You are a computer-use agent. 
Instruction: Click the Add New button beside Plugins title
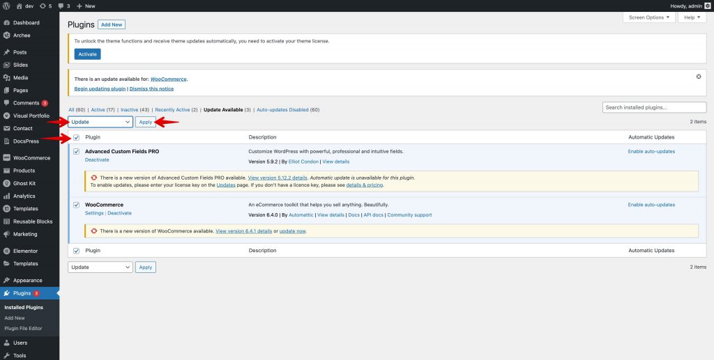click(x=112, y=24)
